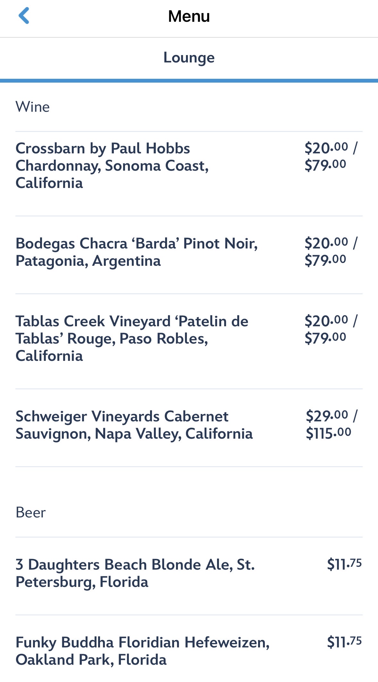
Task: Tap the Menu page title
Action: pos(189,16)
